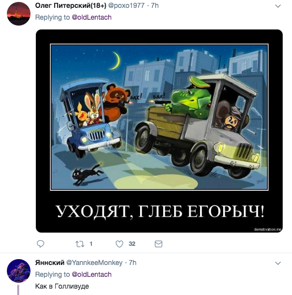
Task: Open the @poxo1977 handle
Action: pos(126,5)
